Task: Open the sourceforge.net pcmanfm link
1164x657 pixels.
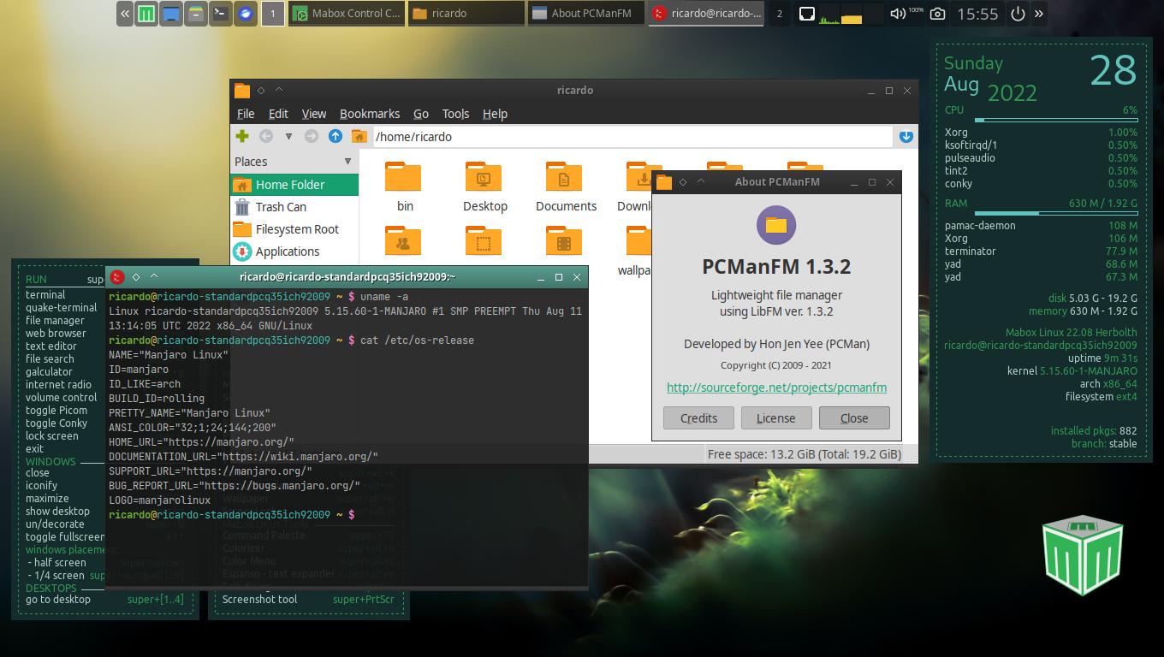Action: coord(776,388)
